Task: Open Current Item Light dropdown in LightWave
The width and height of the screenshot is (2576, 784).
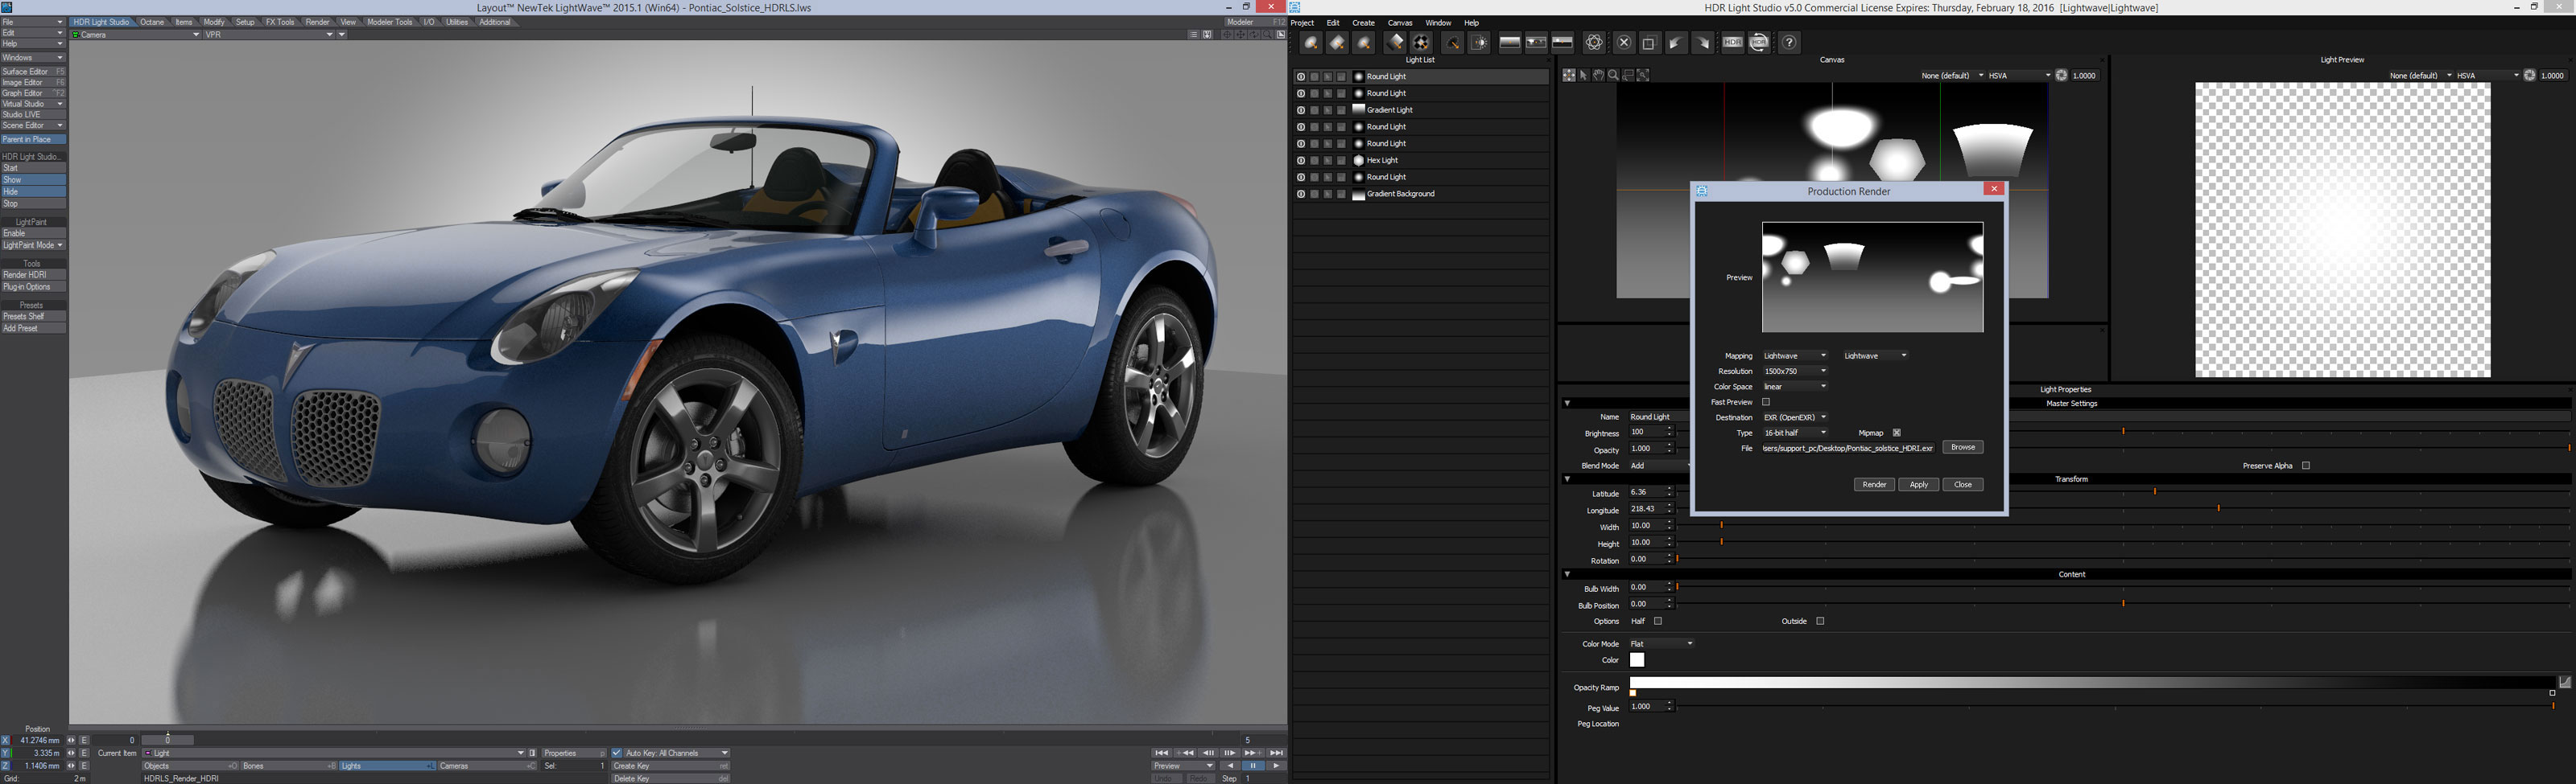Action: click(333, 753)
